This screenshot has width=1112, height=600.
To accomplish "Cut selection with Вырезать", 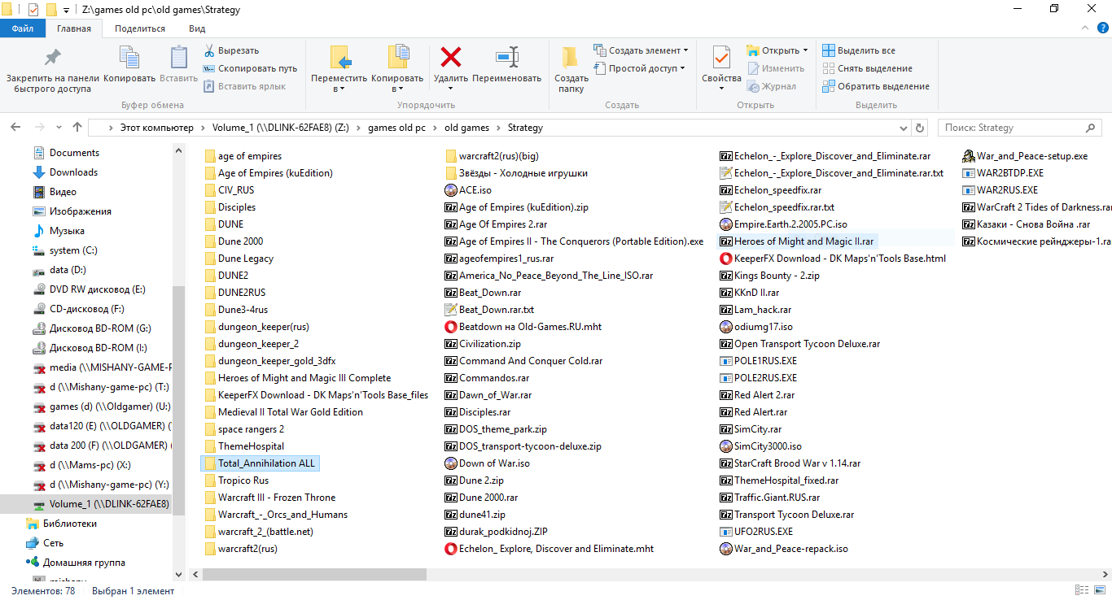I will coord(231,50).
